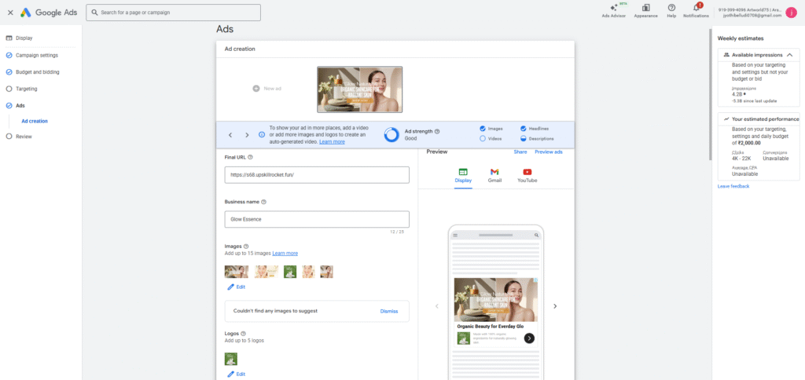Screen dimensions: 805x380
Task: Open the Appearance settings icon
Action: (645, 8)
